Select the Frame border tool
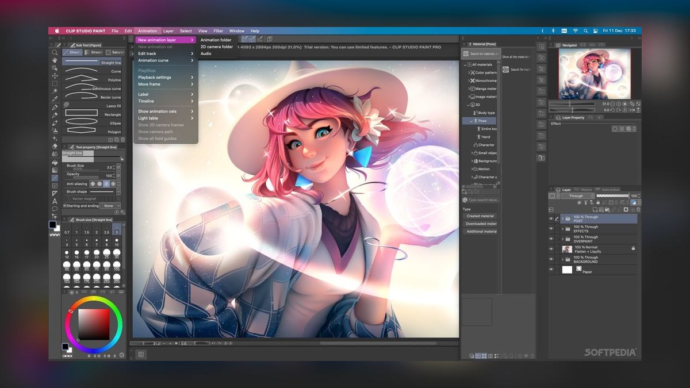This screenshot has height=388, width=690. 55,186
